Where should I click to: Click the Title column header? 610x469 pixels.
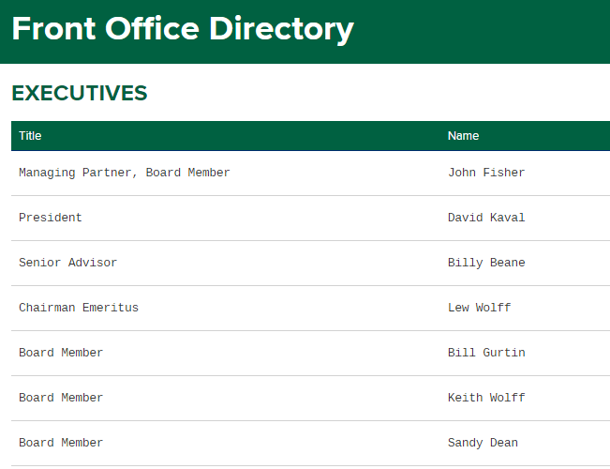pyautogui.click(x=30, y=136)
